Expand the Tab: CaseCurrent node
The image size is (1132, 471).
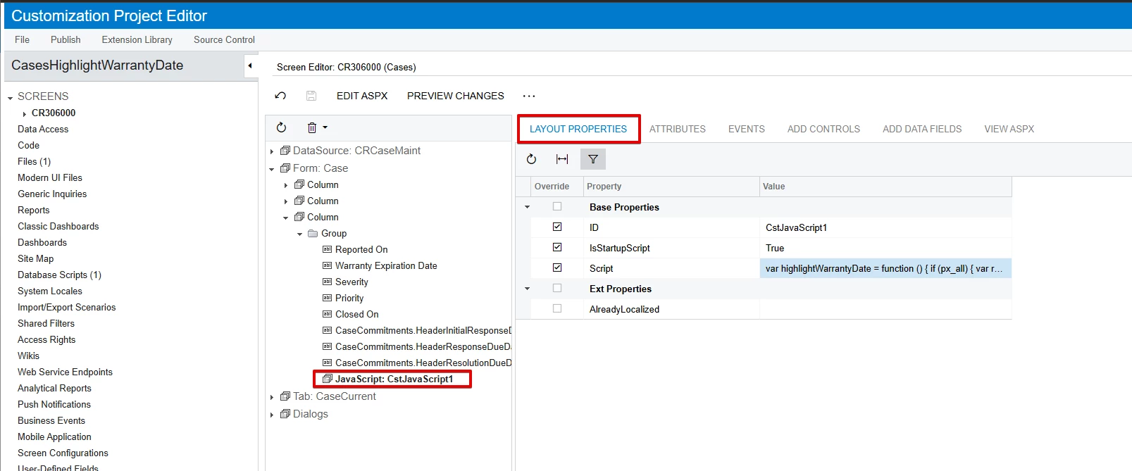point(272,397)
